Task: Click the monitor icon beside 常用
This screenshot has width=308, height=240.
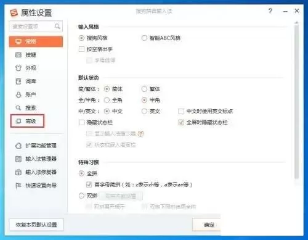Action: click(18, 41)
